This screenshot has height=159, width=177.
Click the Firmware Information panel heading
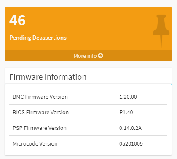[48, 77]
